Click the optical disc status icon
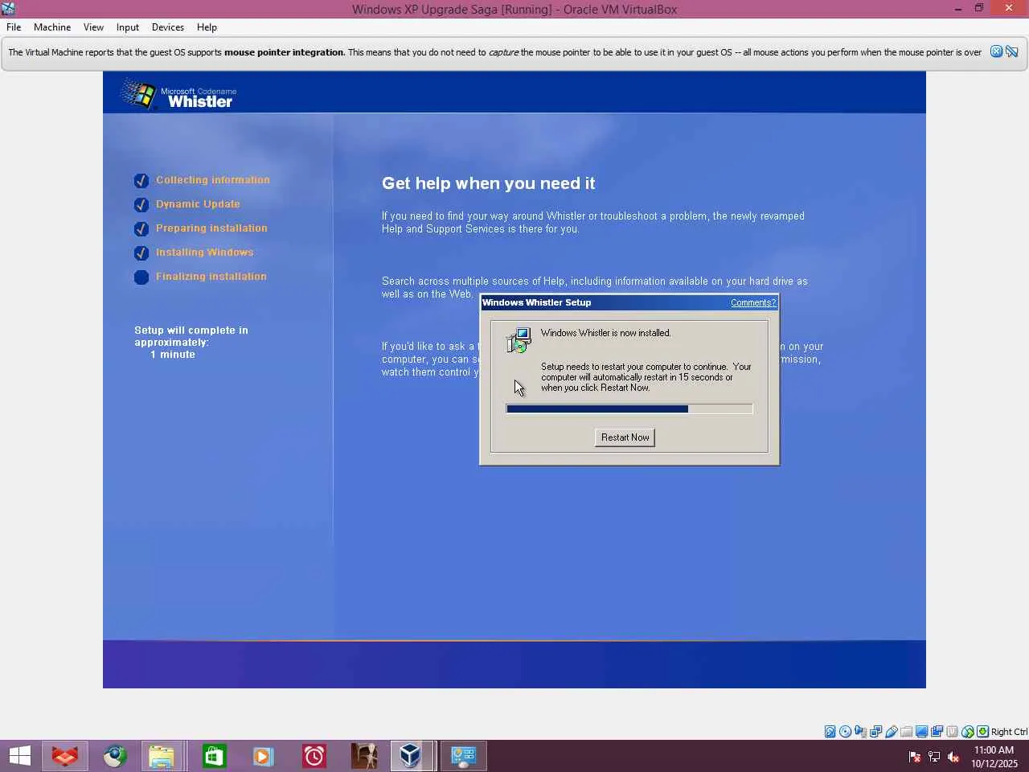 [x=845, y=732]
